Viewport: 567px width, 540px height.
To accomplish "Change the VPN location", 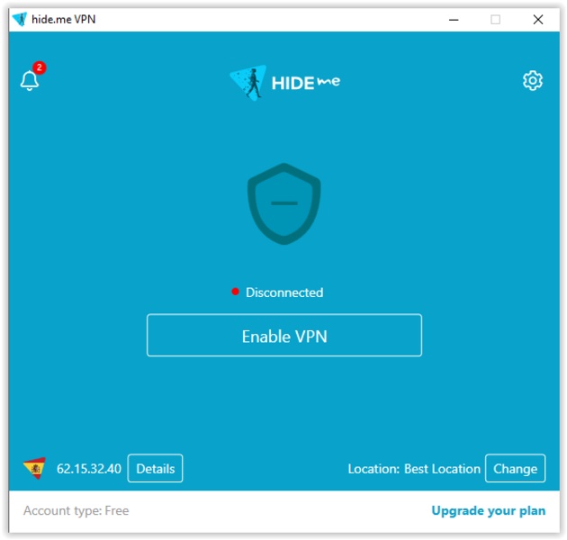I will pyautogui.click(x=515, y=468).
